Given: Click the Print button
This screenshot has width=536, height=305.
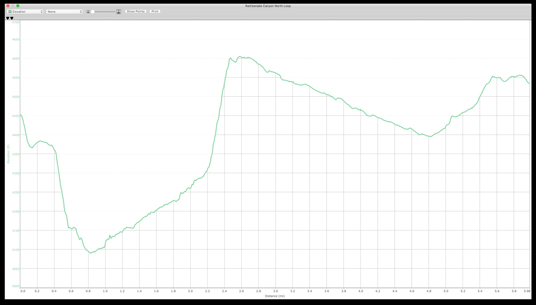Looking at the screenshot, I should point(155,11).
